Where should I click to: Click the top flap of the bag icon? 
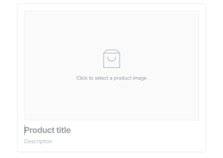coord(112,51)
